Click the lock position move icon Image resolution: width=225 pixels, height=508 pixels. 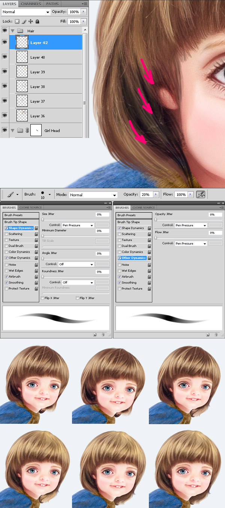(30, 21)
